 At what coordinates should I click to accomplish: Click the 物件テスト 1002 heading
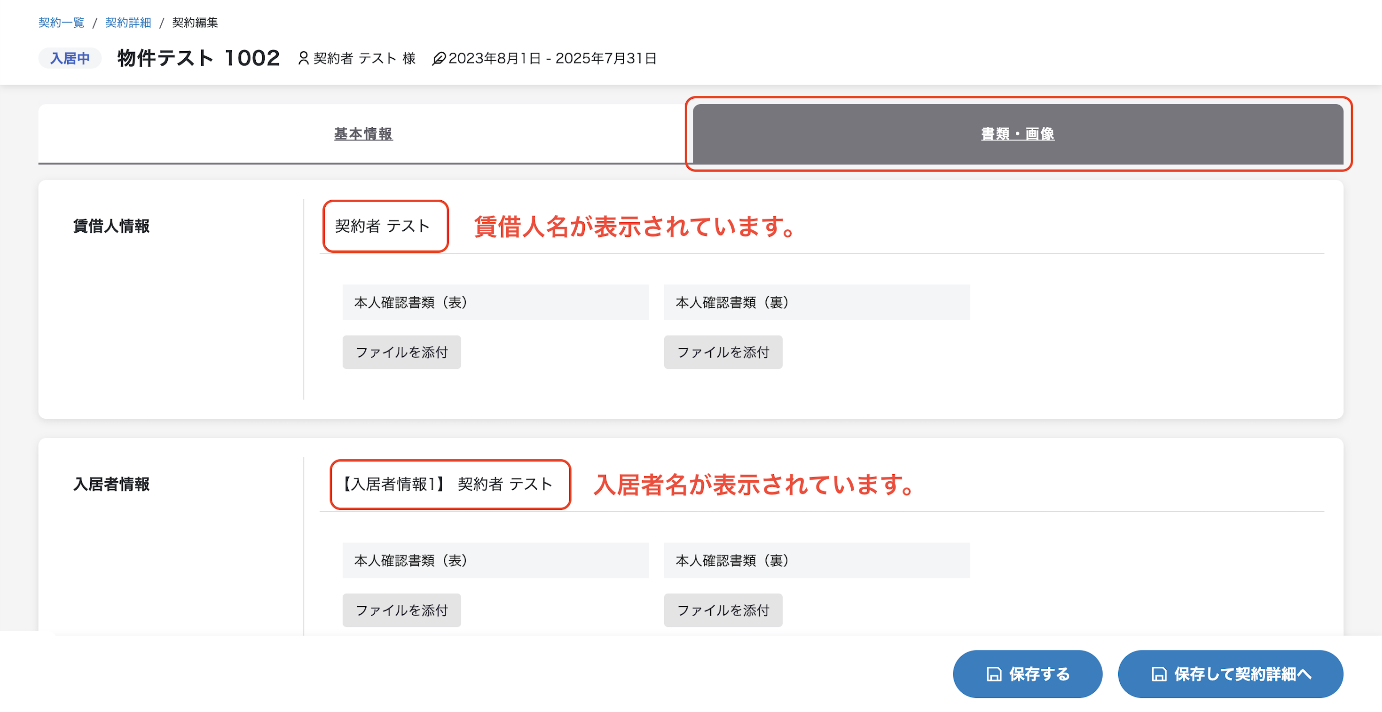point(198,58)
